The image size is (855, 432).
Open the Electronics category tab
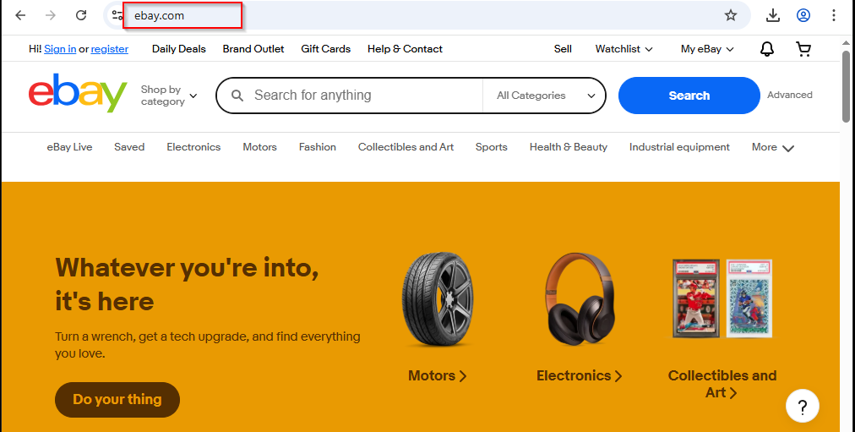[x=193, y=147]
